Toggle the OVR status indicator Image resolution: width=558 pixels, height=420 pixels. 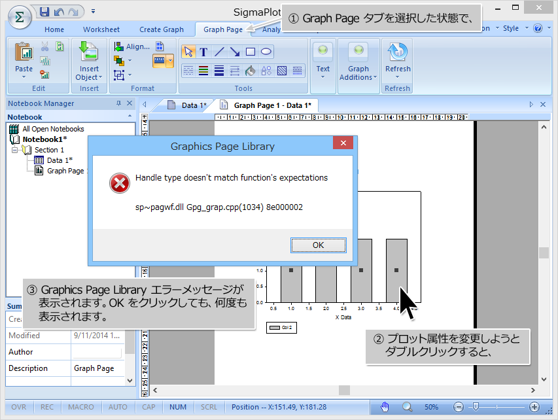pyautogui.click(x=19, y=407)
